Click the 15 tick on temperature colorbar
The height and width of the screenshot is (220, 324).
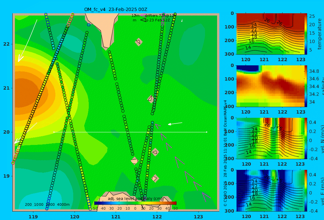(312, 33)
